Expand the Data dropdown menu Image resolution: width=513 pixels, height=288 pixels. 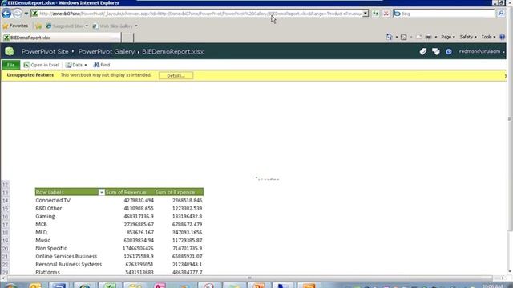[76, 65]
